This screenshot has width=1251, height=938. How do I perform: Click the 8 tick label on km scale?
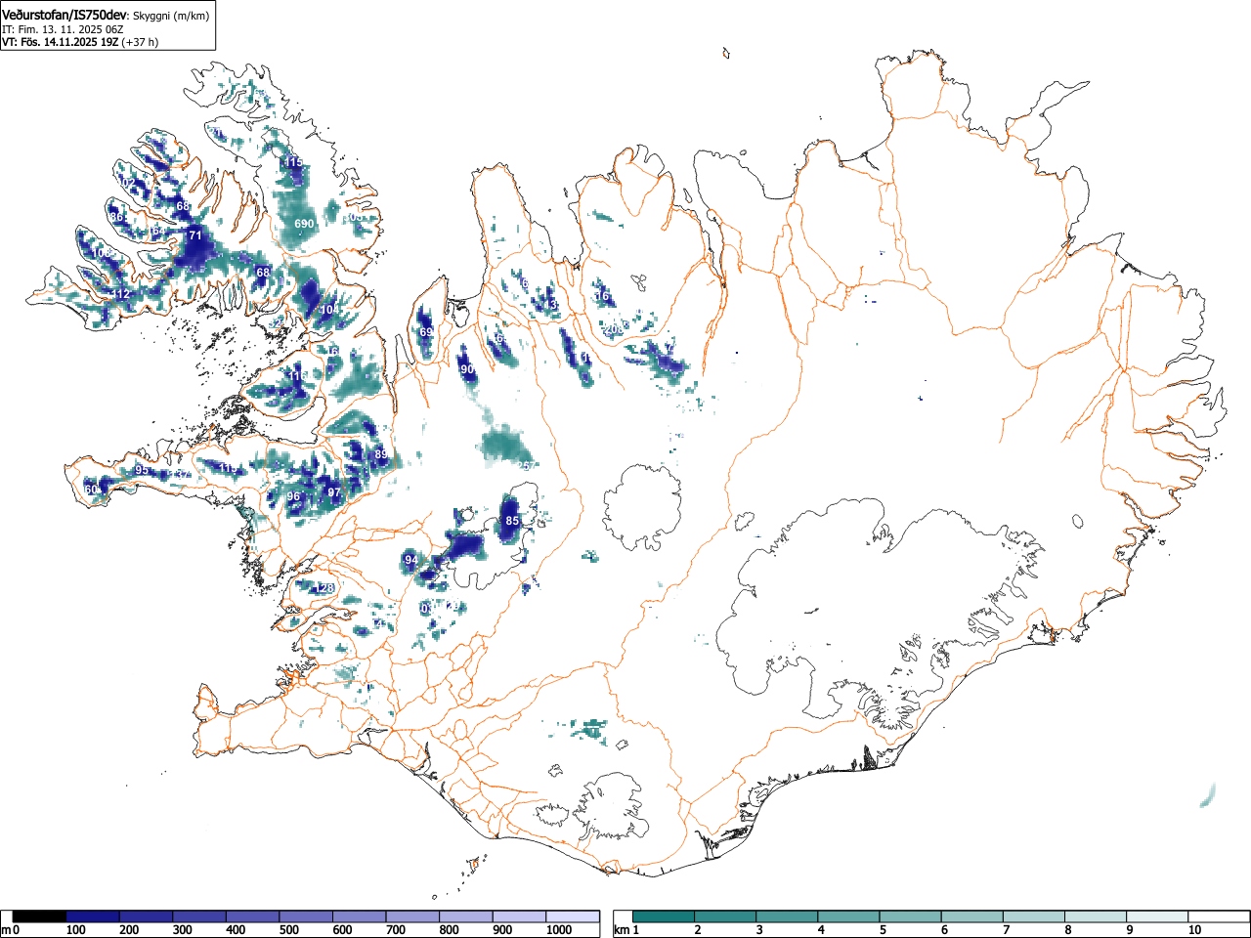click(x=1066, y=930)
